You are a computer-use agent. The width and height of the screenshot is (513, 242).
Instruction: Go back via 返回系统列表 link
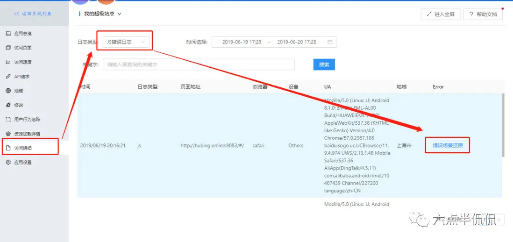click(x=33, y=14)
